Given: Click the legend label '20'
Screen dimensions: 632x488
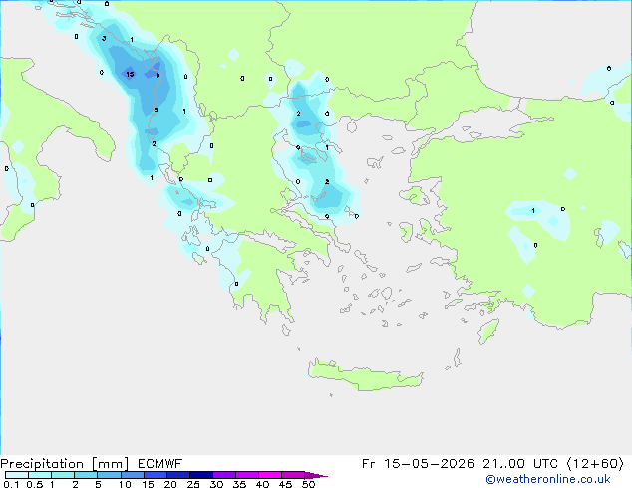Looking at the screenshot, I should (x=170, y=484).
